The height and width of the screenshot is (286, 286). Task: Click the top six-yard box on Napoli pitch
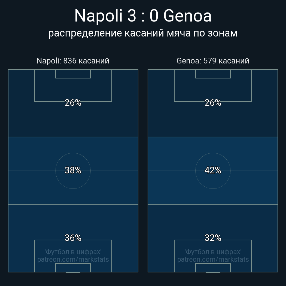tap(73, 74)
